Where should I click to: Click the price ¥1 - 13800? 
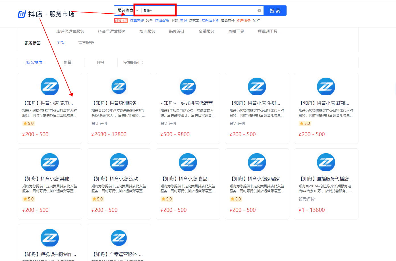[312, 210]
